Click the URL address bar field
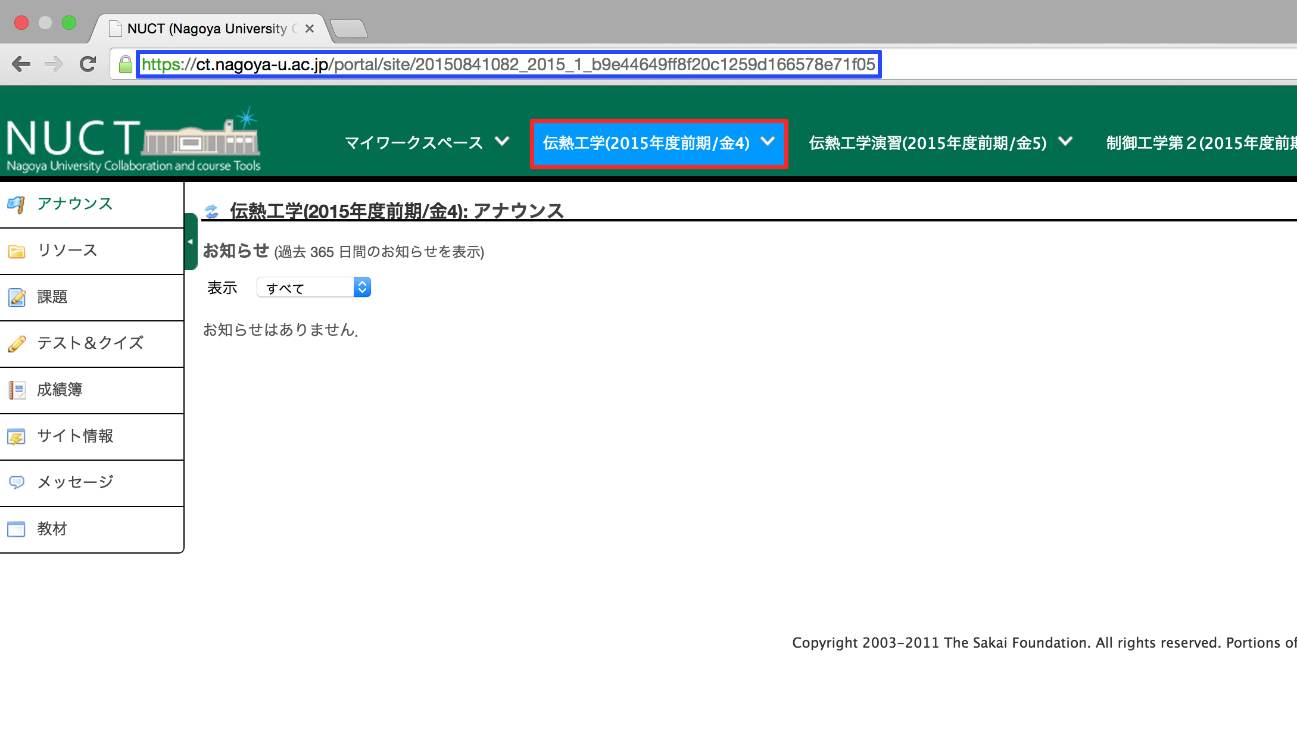Image resolution: width=1297 pixels, height=753 pixels. tap(508, 64)
